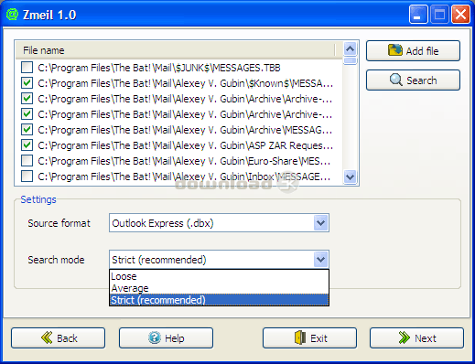This screenshot has width=475, height=364.
Task: Click the Search magnifier icon
Action: pos(396,80)
